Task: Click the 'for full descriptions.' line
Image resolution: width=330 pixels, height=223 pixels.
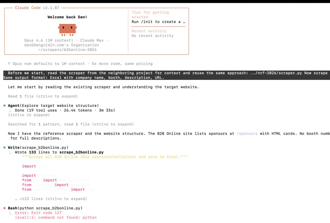Action: [x=36, y=138]
